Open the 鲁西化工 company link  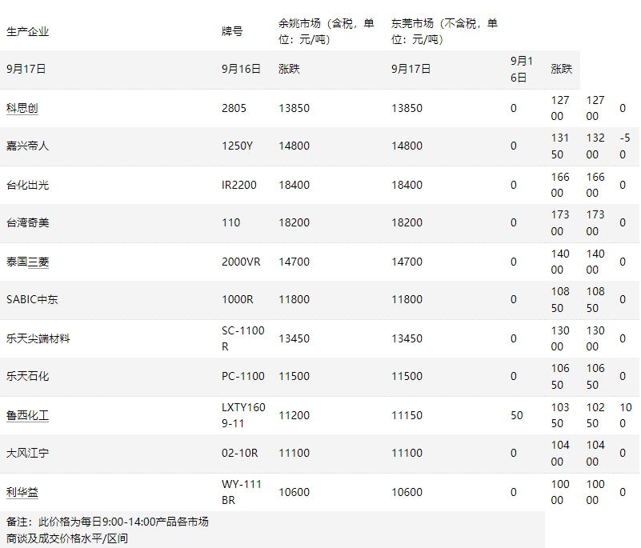[x=27, y=415]
